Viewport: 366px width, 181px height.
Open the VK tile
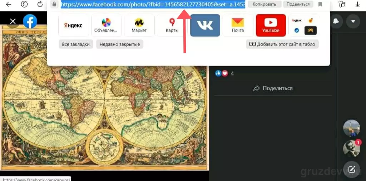click(x=205, y=25)
